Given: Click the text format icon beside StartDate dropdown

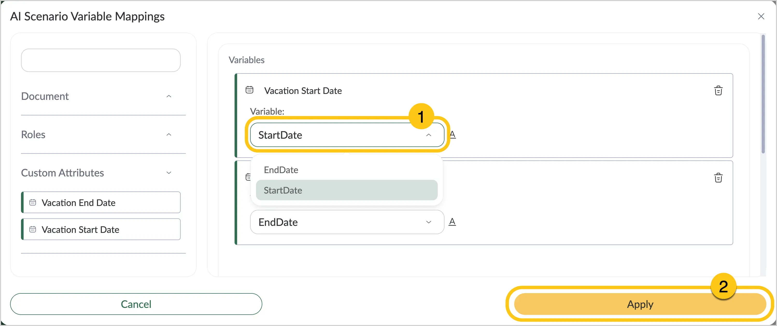Looking at the screenshot, I should (x=453, y=135).
